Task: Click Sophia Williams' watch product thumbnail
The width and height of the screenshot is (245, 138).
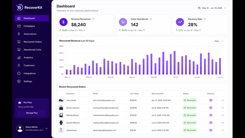Action: click(61, 123)
